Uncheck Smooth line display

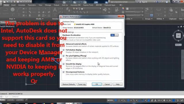[x=64, y=64]
